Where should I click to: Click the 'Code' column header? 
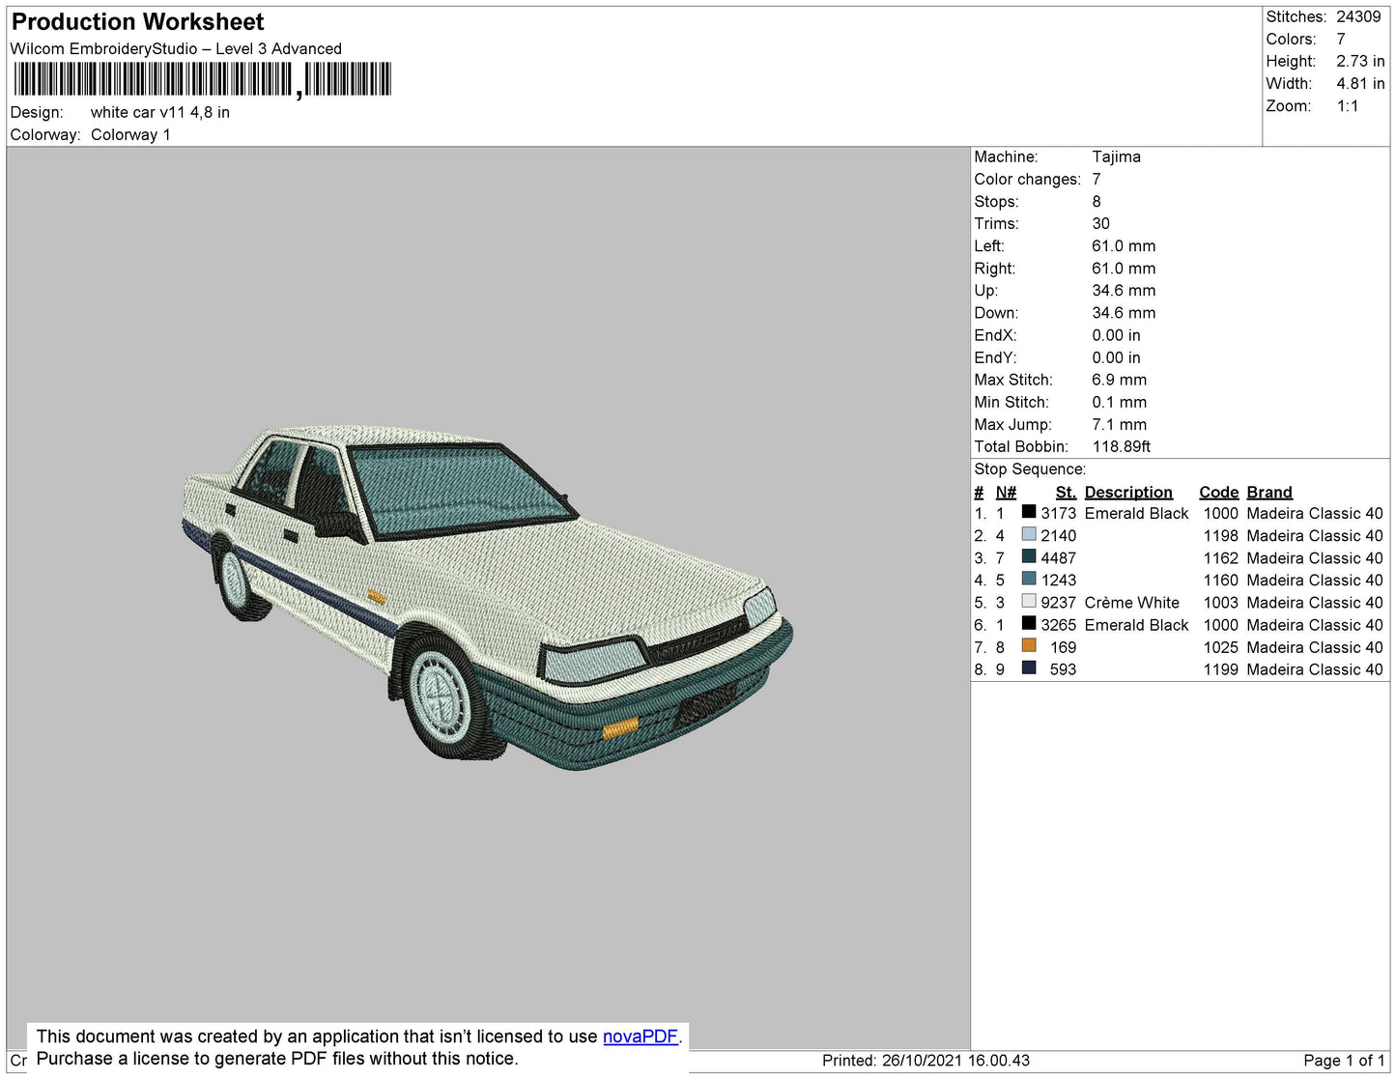pos(1218,492)
